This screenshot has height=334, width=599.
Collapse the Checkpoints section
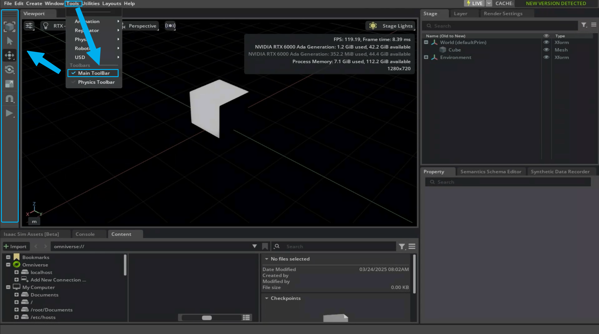coord(267,298)
